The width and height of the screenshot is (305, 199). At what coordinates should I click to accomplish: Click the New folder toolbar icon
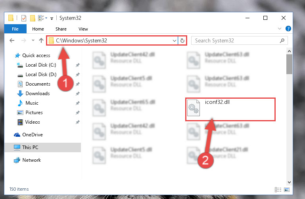coord(33,18)
